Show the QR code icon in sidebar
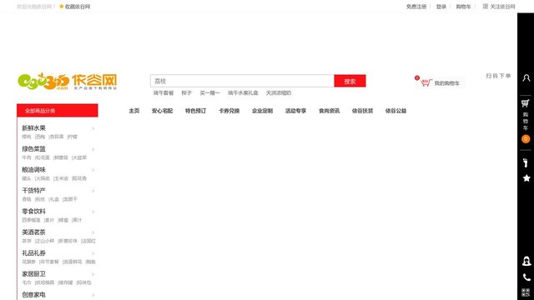The width and height of the screenshot is (534, 300). (x=526, y=292)
